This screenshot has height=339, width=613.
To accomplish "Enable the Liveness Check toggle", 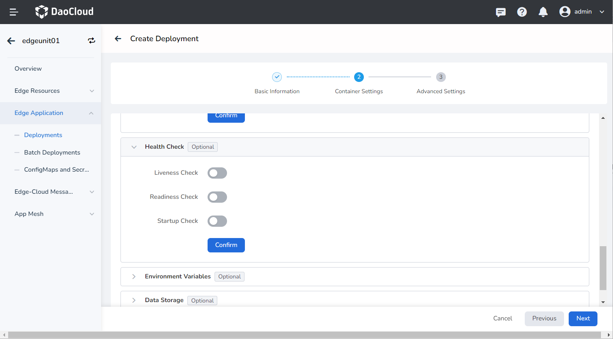I will 217,173.
